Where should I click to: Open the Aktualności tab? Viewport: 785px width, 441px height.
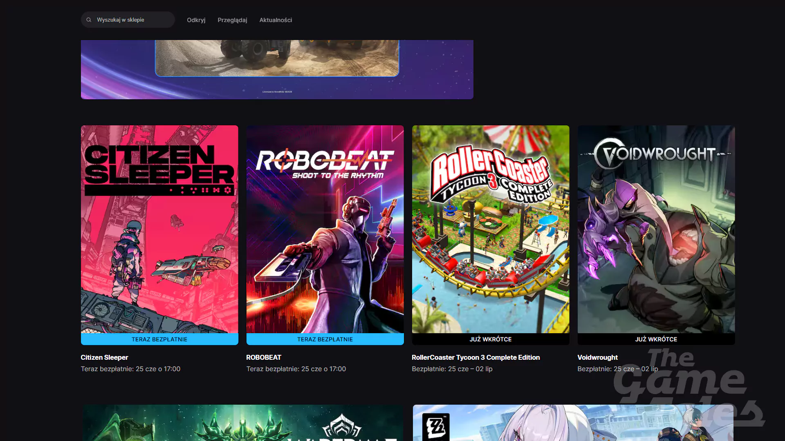click(x=276, y=20)
